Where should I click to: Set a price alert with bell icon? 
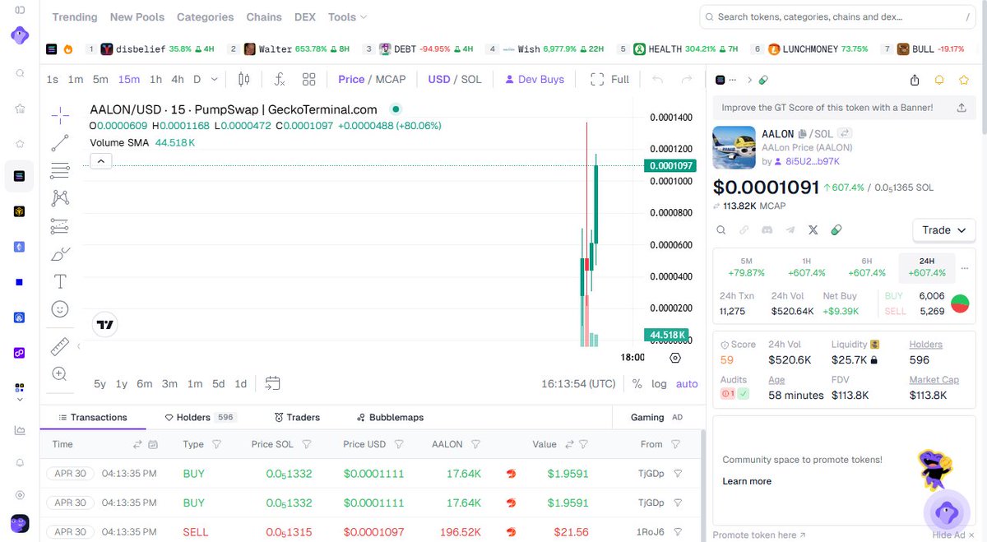point(939,80)
